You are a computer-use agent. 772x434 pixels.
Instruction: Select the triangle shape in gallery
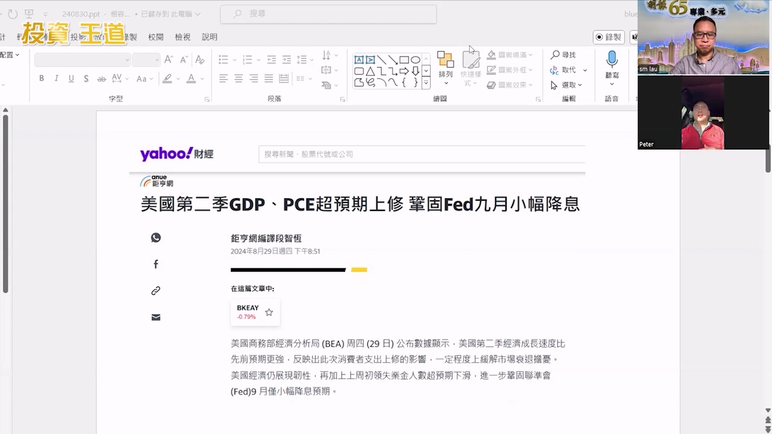pos(370,71)
